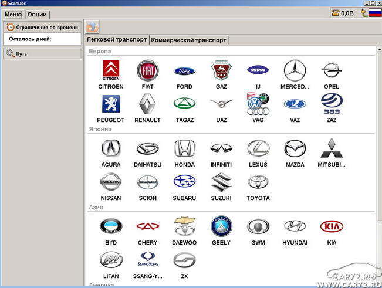Image resolution: width=382 pixels, height=288 pixels.
Task: Select the Geely brand logo
Action: pos(221,226)
